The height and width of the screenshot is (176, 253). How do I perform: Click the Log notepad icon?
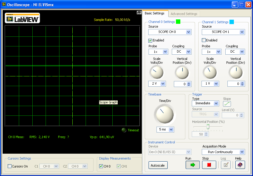tap(226, 165)
